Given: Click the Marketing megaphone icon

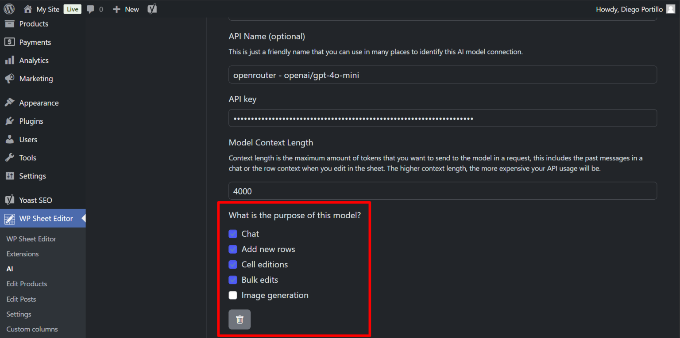Looking at the screenshot, I should 9,79.
